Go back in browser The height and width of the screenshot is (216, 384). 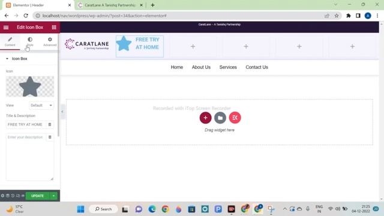tap(7, 16)
